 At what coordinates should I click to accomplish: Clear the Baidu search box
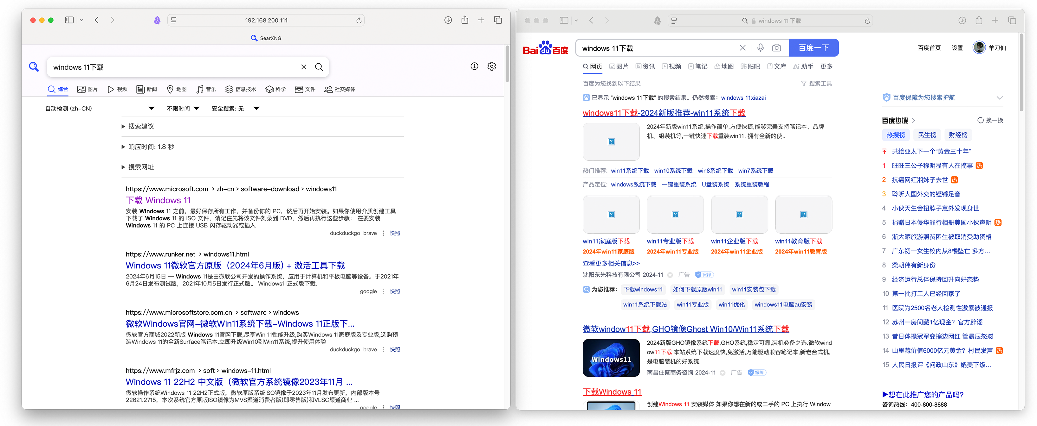743,48
